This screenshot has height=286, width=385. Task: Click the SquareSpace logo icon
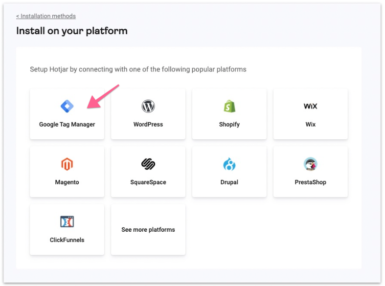(148, 164)
